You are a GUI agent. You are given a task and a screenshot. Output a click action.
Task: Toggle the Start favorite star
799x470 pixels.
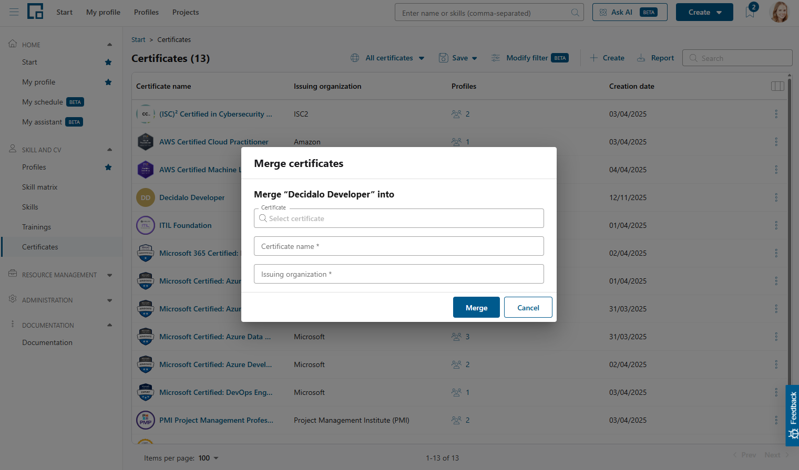pos(108,62)
